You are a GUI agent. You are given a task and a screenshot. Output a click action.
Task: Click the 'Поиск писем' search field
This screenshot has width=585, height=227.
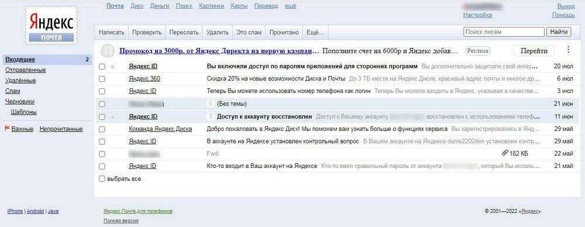click(504, 32)
